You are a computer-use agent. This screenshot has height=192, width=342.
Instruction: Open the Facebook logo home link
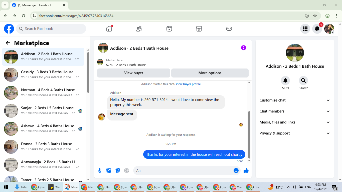click(x=9, y=29)
